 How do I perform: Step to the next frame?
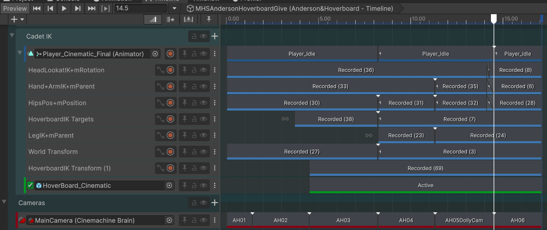click(77, 8)
